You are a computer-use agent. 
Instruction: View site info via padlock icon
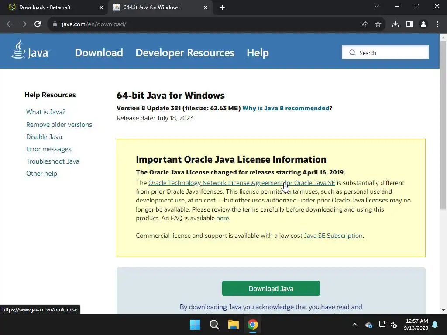coord(55,24)
